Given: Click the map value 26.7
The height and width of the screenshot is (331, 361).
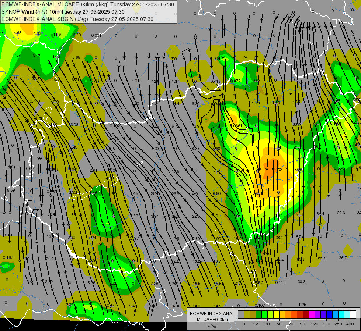Looking at the screenshot, I should (x=343, y=258).
